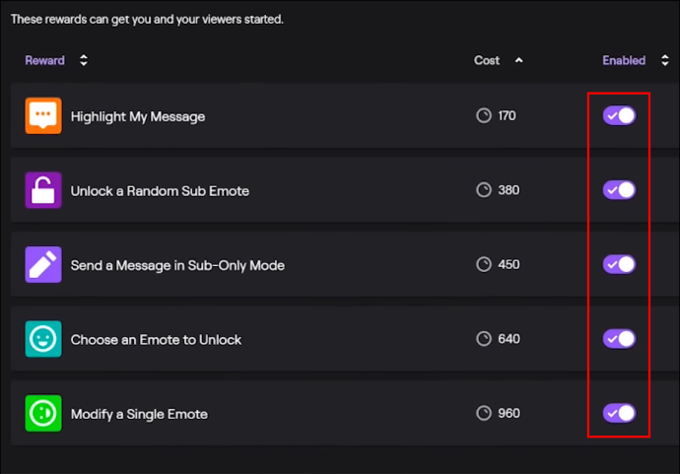Screen dimensions: 680x474
Task: Click the channel points icon beside 170
Action: click(x=484, y=115)
